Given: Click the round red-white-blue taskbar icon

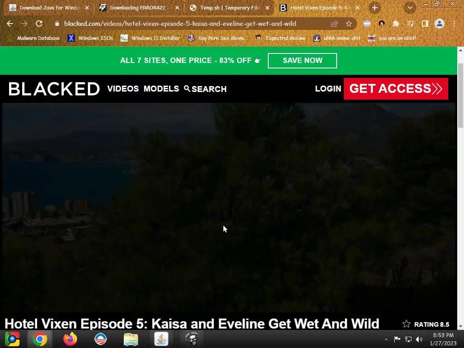Looking at the screenshot, I should click(100, 339).
